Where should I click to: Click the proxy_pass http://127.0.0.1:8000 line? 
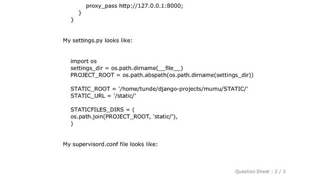coord(134,5)
